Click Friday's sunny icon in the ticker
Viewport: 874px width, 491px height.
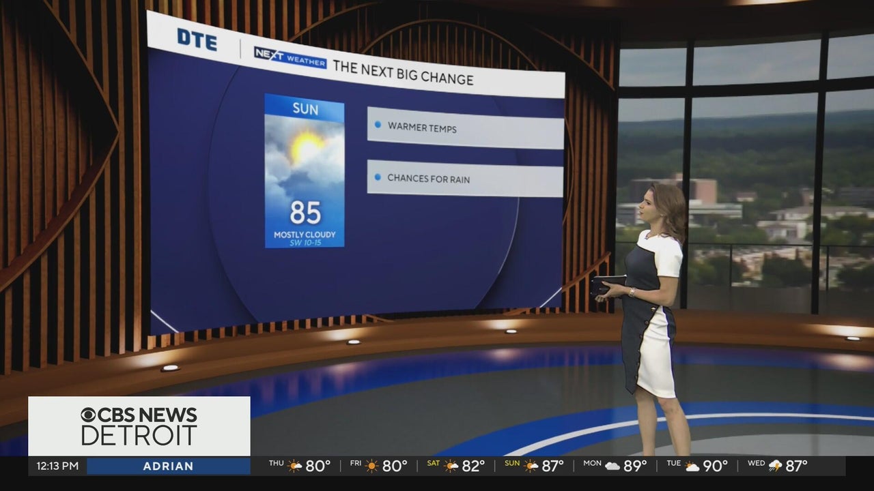[x=371, y=466]
